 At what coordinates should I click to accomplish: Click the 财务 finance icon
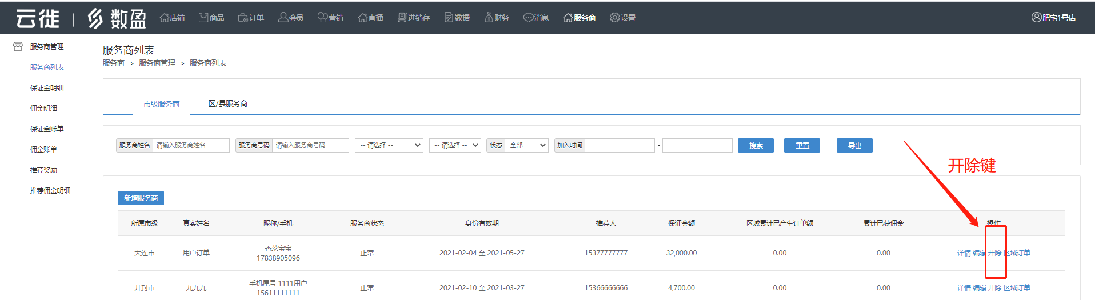tap(489, 18)
